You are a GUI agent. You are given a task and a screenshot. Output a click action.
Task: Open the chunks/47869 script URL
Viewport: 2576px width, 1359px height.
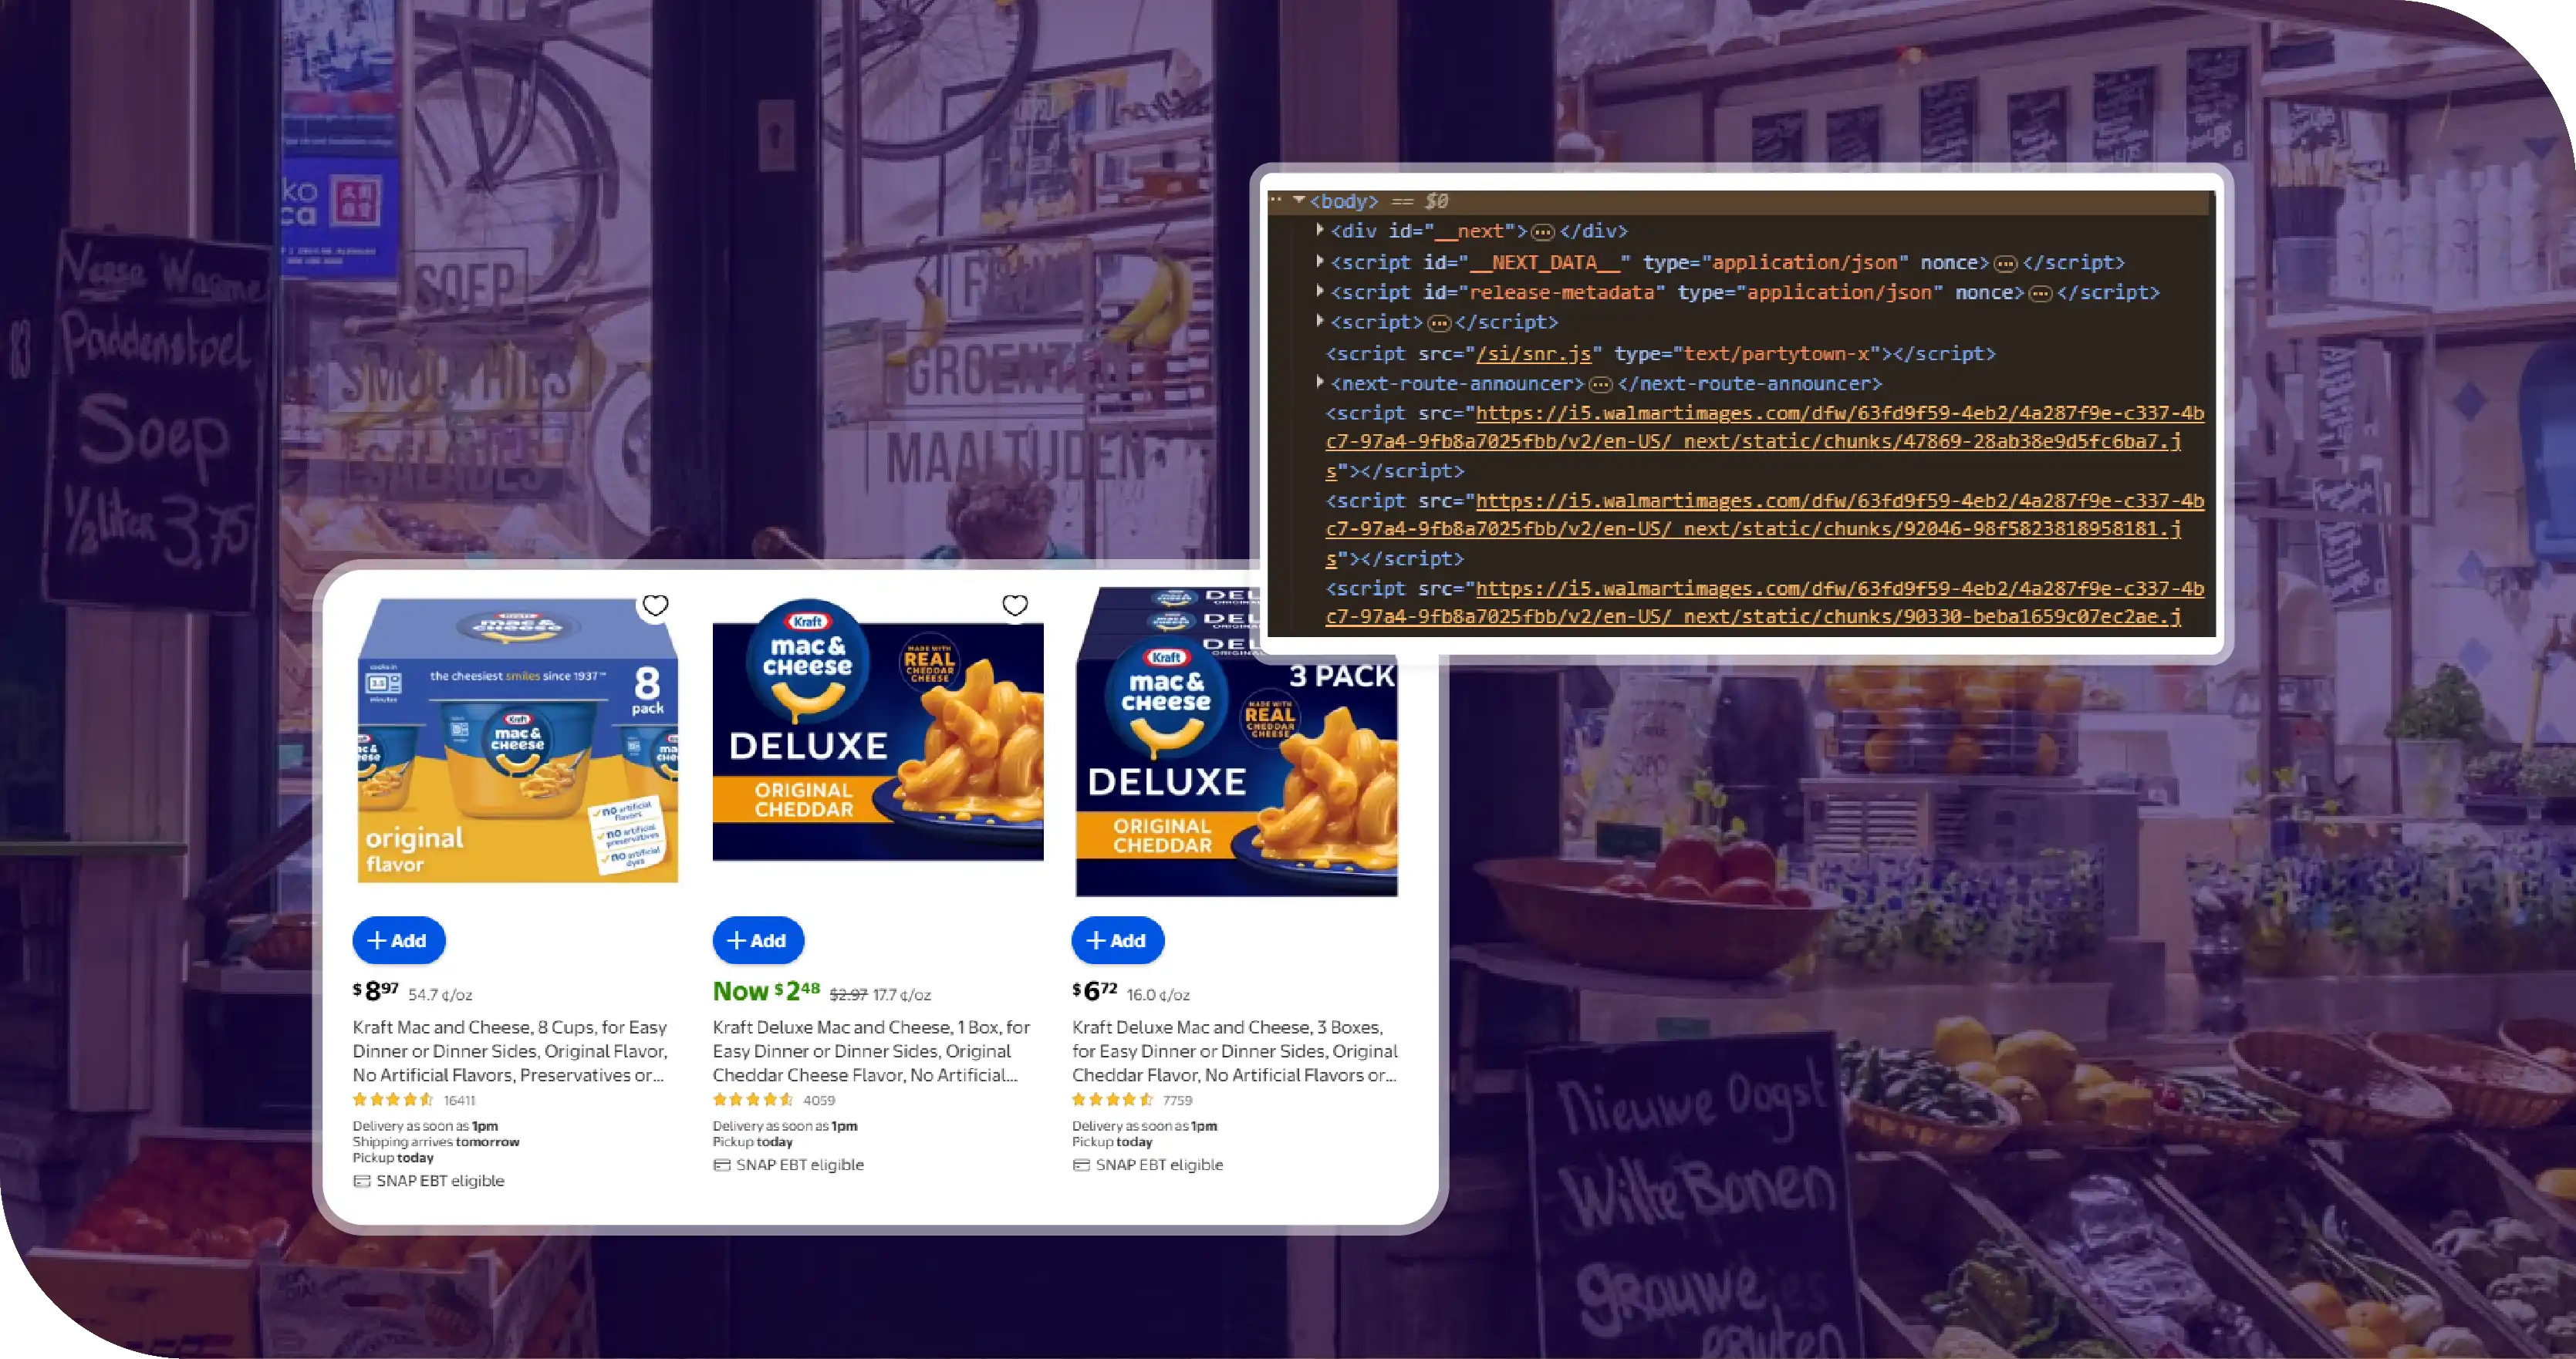(1764, 441)
